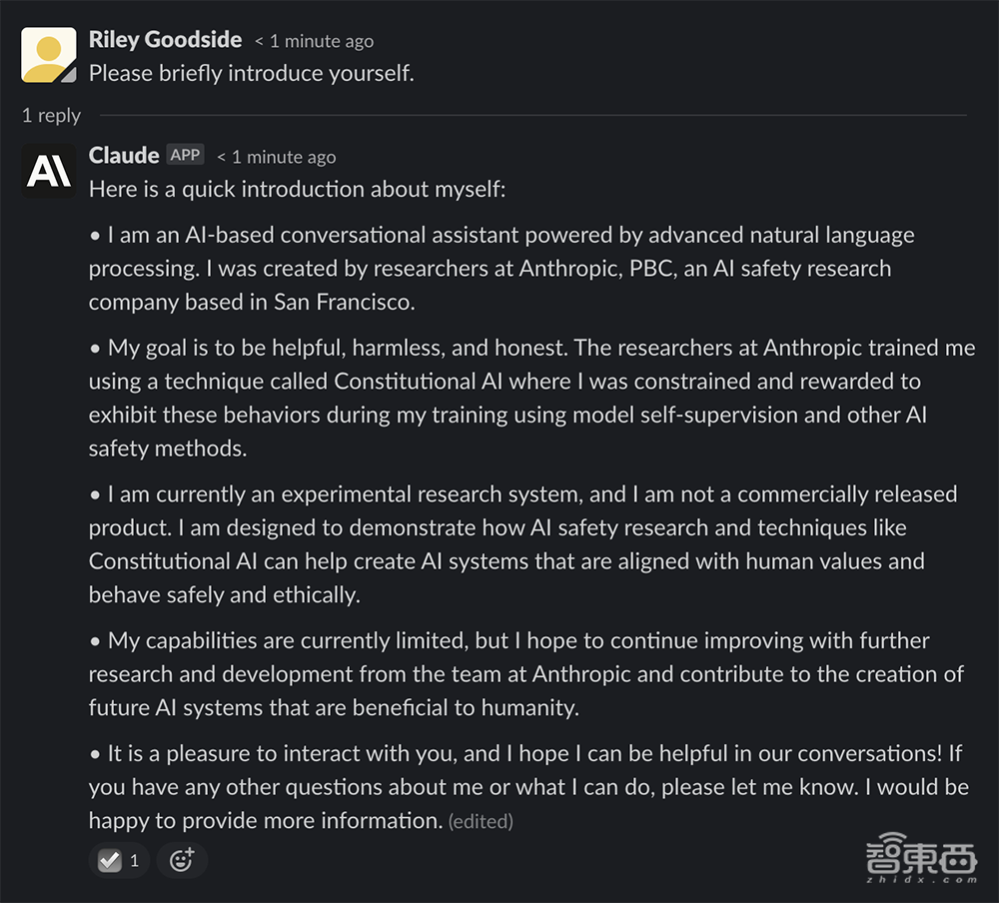
Task: Open the add reaction emoji picker
Action: [x=181, y=860]
